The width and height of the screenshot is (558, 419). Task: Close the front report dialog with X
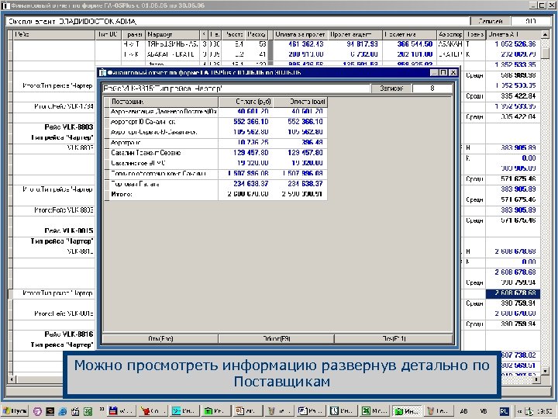click(453, 73)
